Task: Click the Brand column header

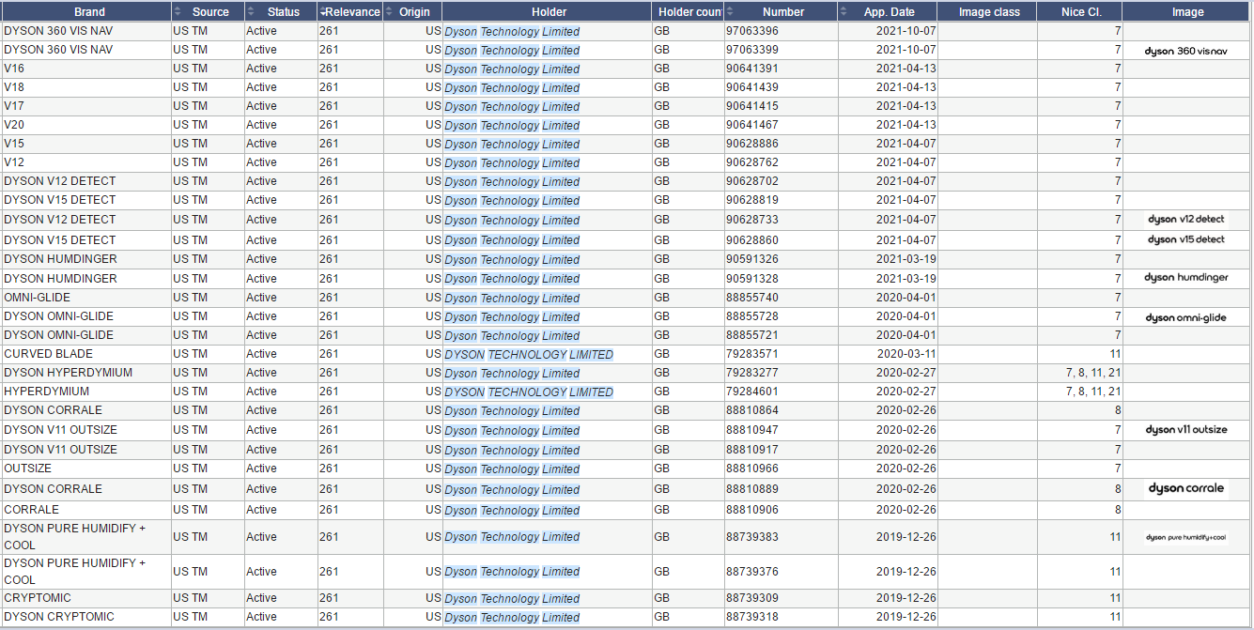Action: [89, 11]
